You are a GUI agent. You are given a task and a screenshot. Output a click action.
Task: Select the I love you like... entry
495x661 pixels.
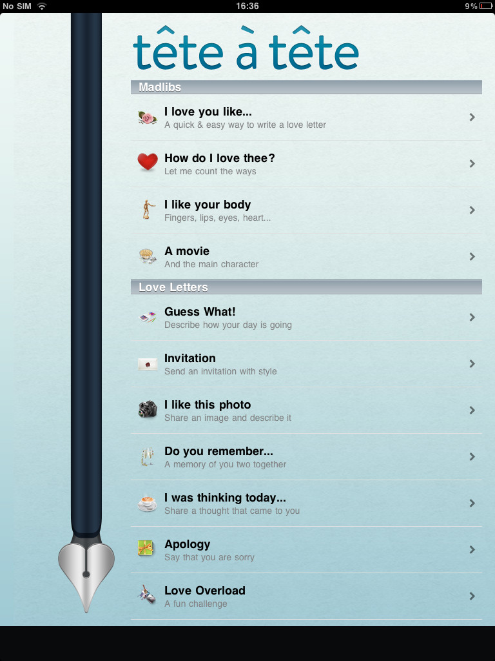[306, 117]
